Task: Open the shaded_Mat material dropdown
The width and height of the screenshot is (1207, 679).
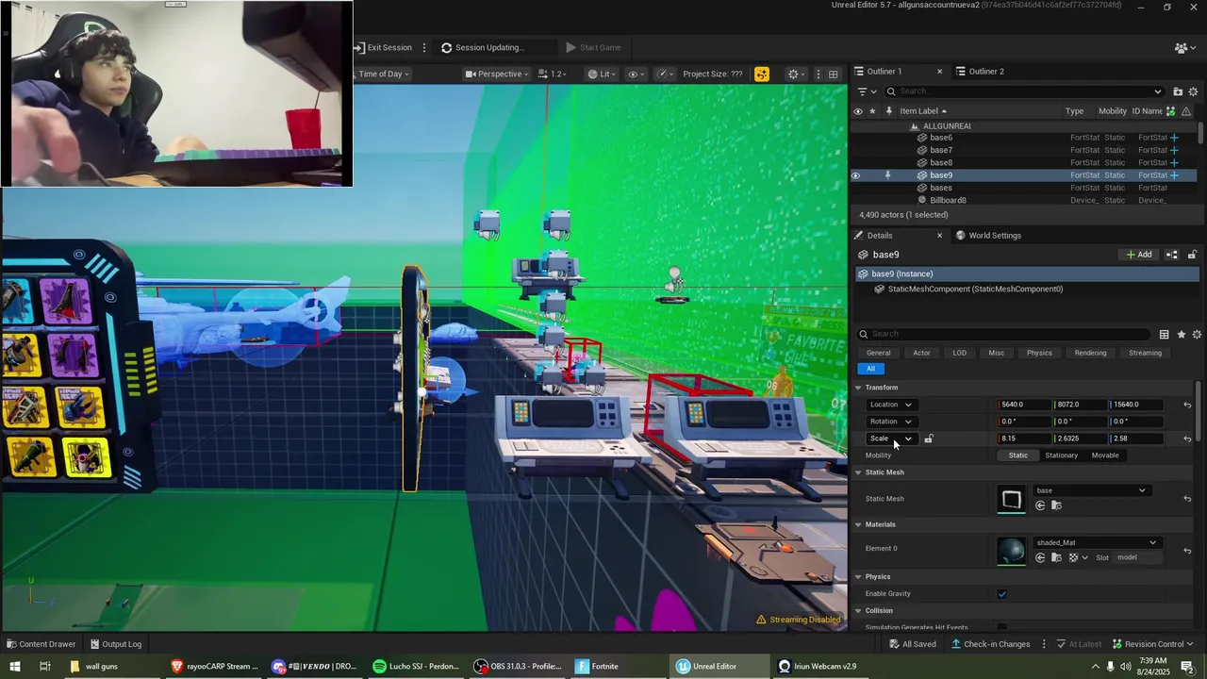Action: 1097,542
